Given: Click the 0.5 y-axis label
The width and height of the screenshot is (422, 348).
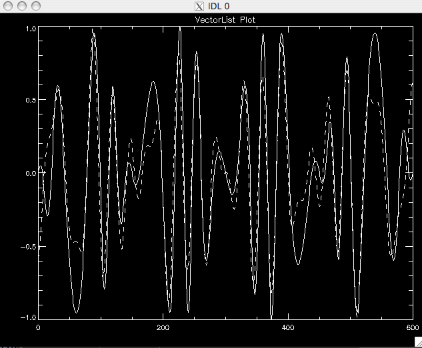Looking at the screenshot, I should (x=30, y=100).
